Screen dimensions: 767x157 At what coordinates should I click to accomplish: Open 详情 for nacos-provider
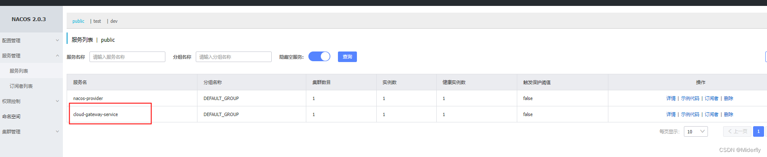tap(671, 98)
